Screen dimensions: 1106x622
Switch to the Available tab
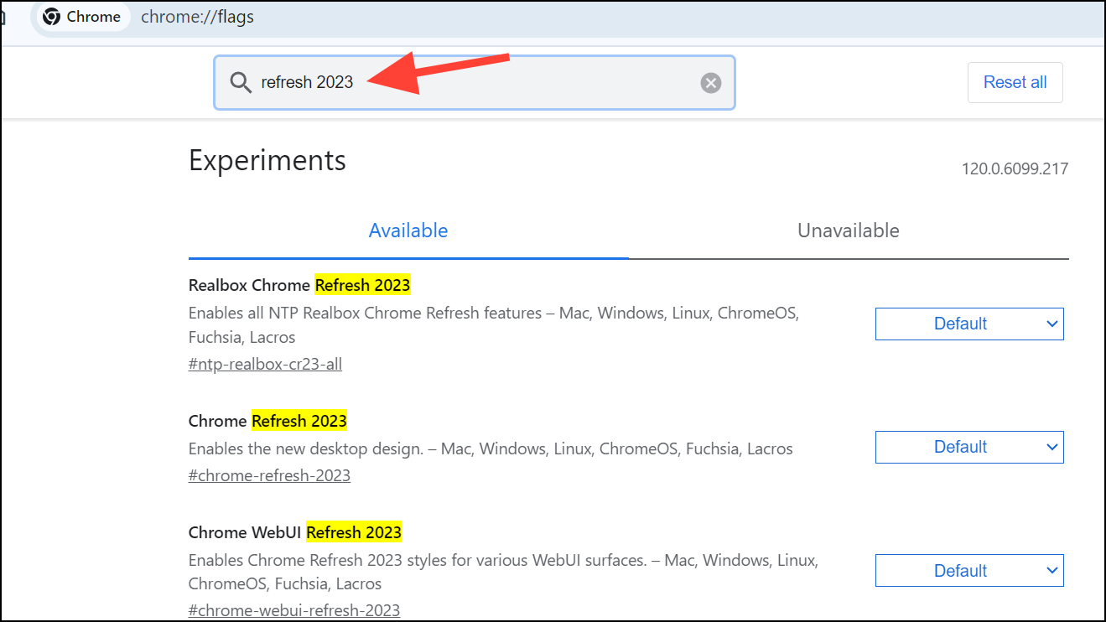pyautogui.click(x=408, y=231)
